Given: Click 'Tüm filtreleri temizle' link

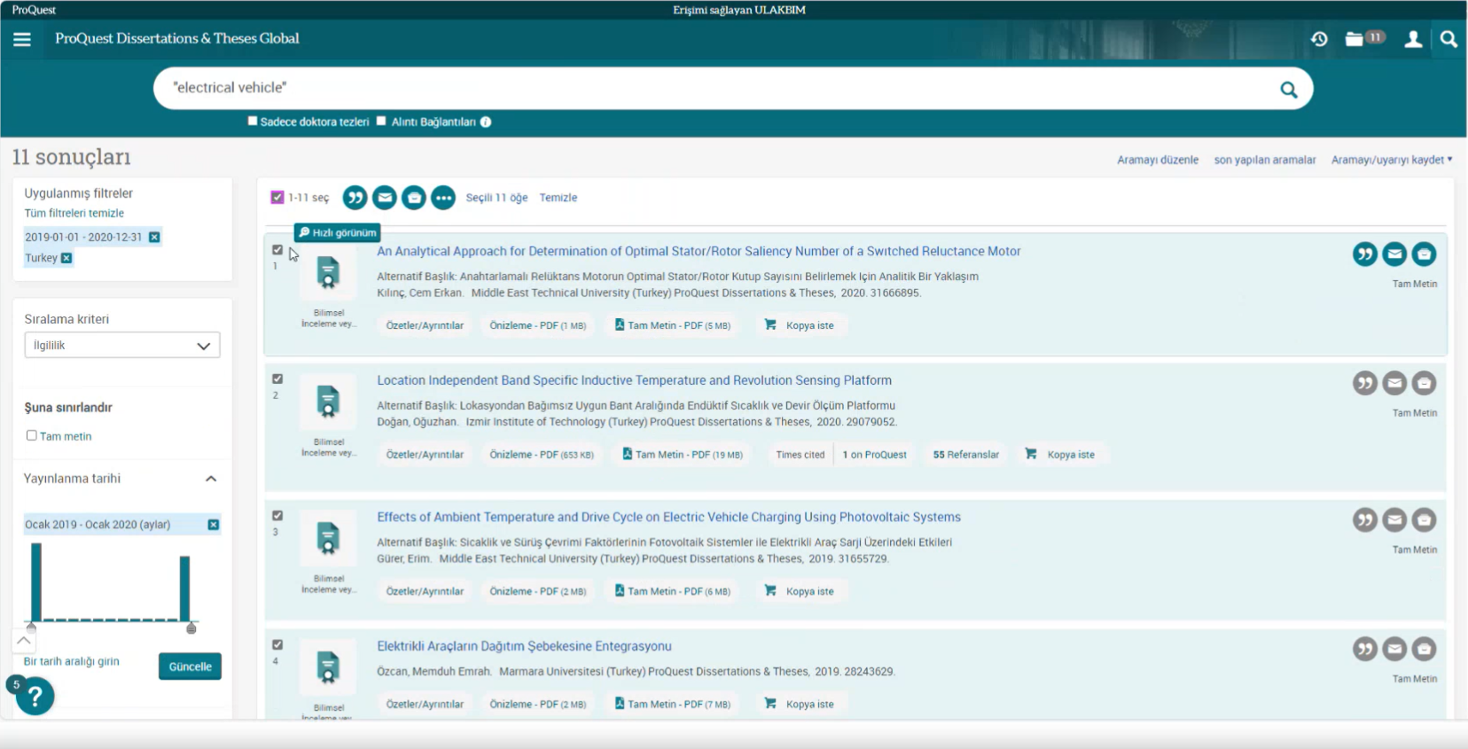Looking at the screenshot, I should pos(74,214).
